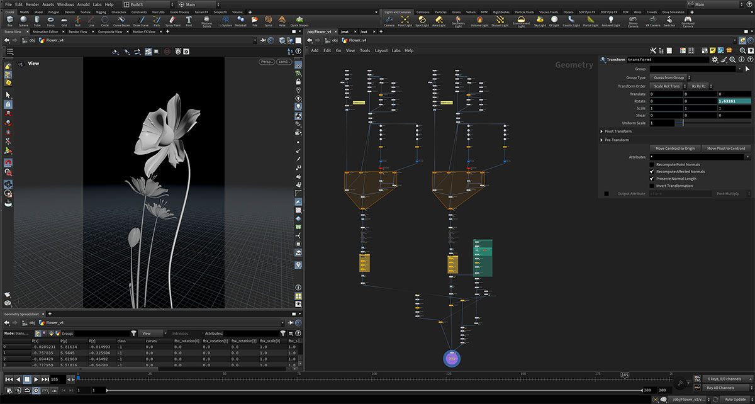Uncheck Preserve Normal Length
The height and width of the screenshot is (404, 755).
coord(652,179)
